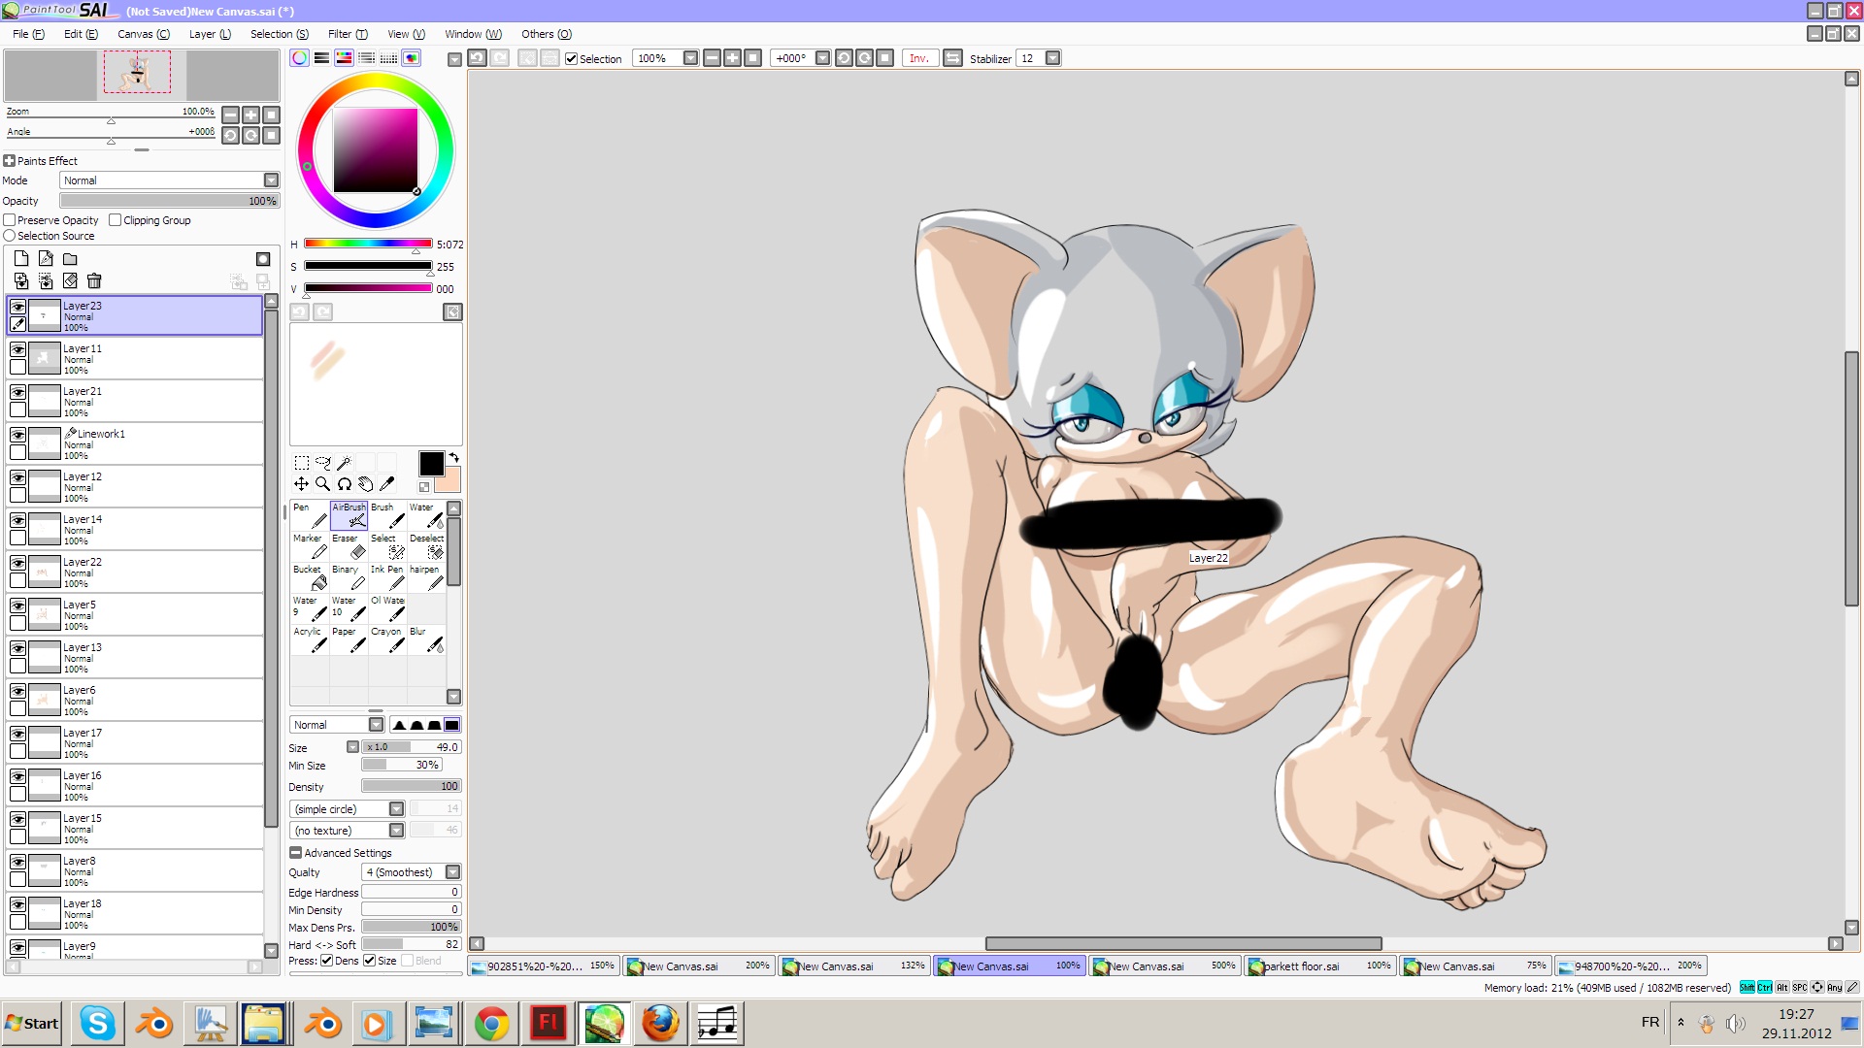Create a new layer using the new layer icon
1864x1048 pixels.
(x=20, y=258)
